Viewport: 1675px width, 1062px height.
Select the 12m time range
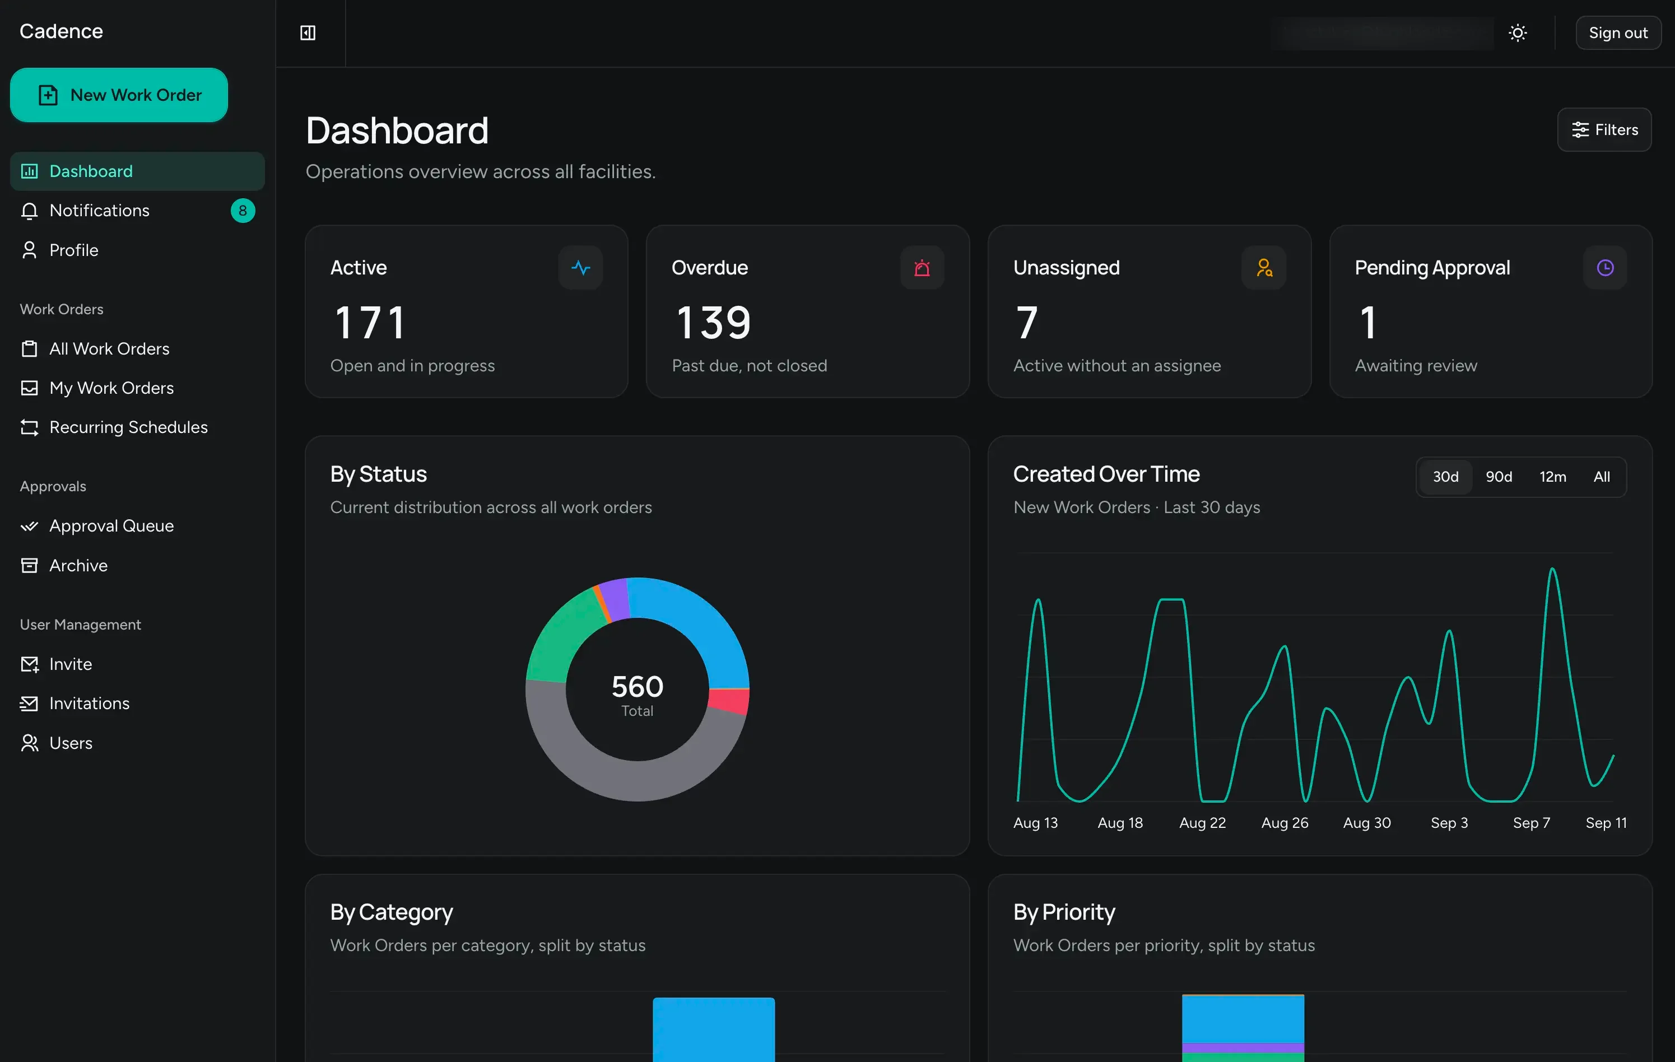pos(1552,477)
